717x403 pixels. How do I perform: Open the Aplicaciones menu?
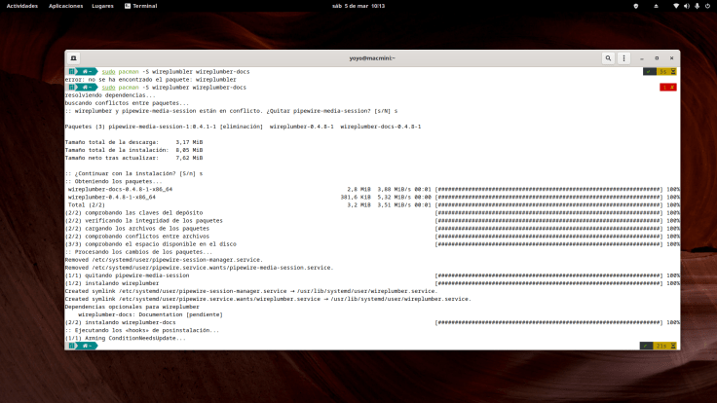65,5
